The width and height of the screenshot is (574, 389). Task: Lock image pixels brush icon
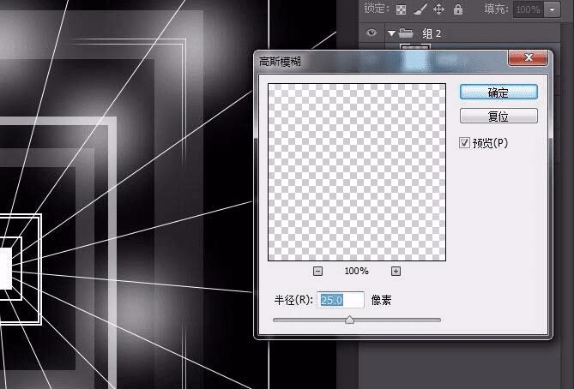[420, 9]
